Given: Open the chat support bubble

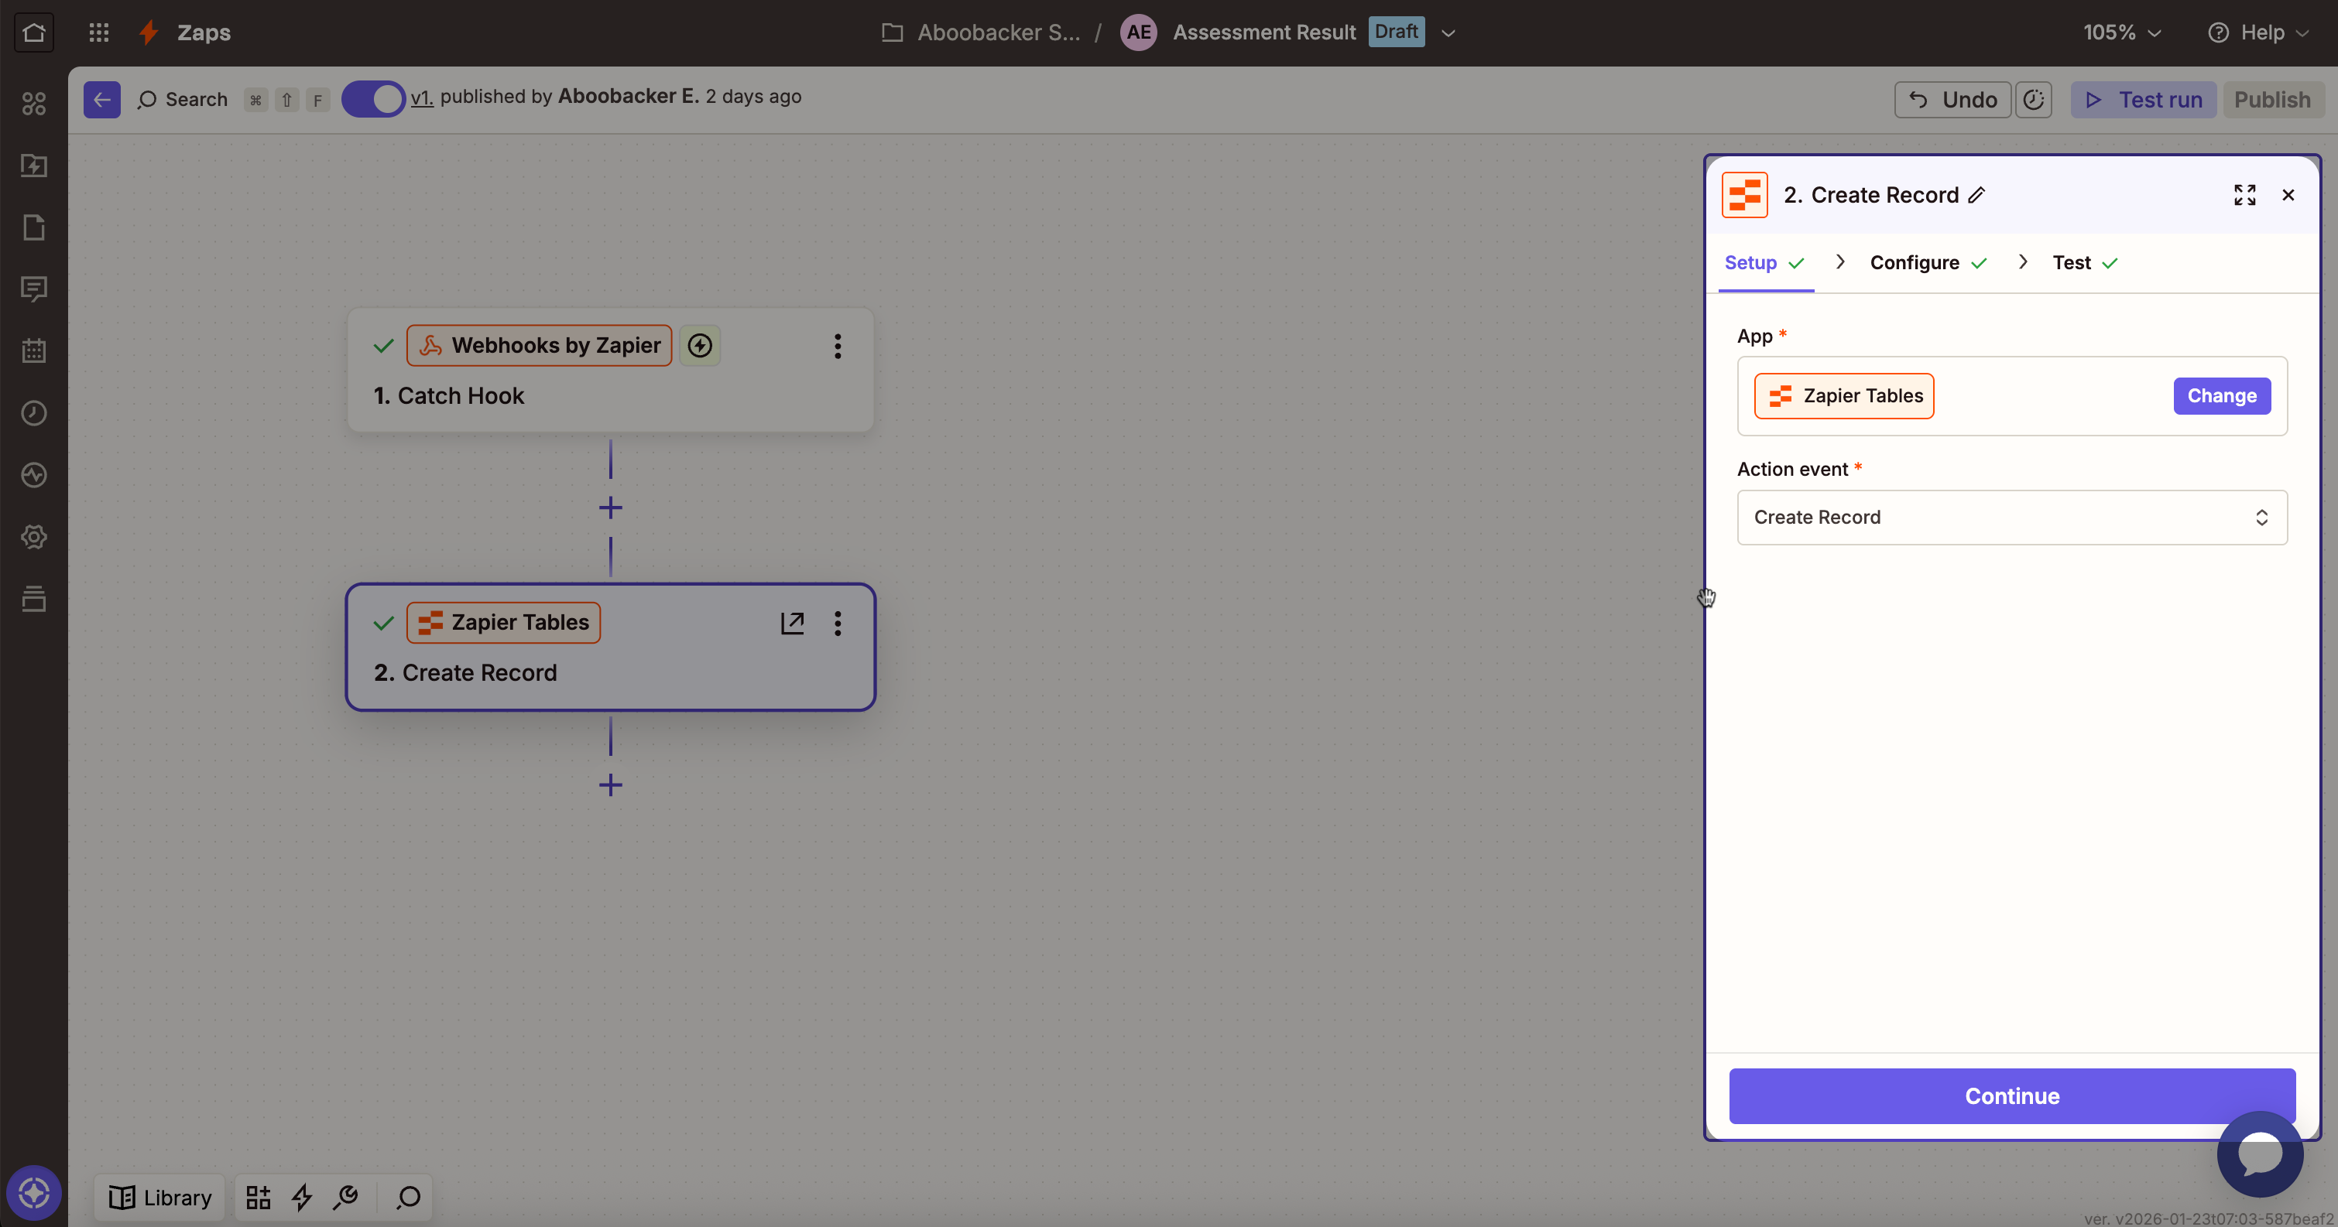Looking at the screenshot, I should (2259, 1154).
